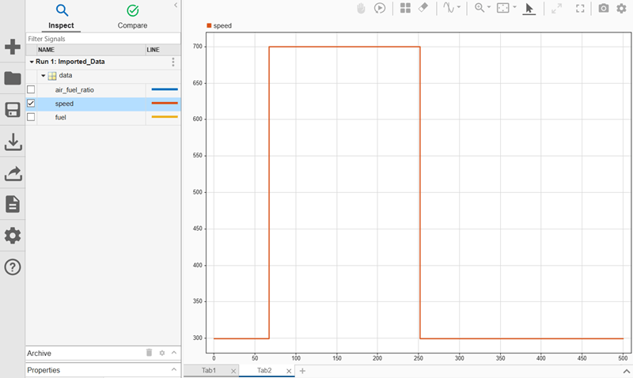
Task: Click the Save disk icon
Action: click(13, 110)
